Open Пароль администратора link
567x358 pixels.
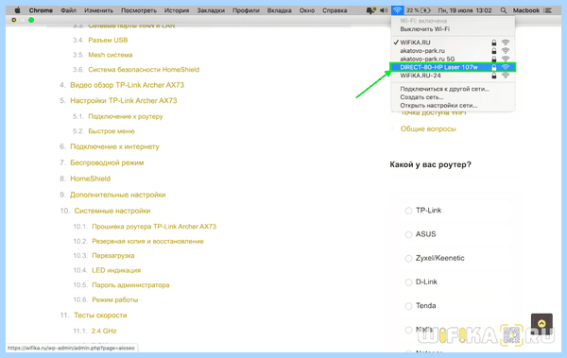point(130,285)
